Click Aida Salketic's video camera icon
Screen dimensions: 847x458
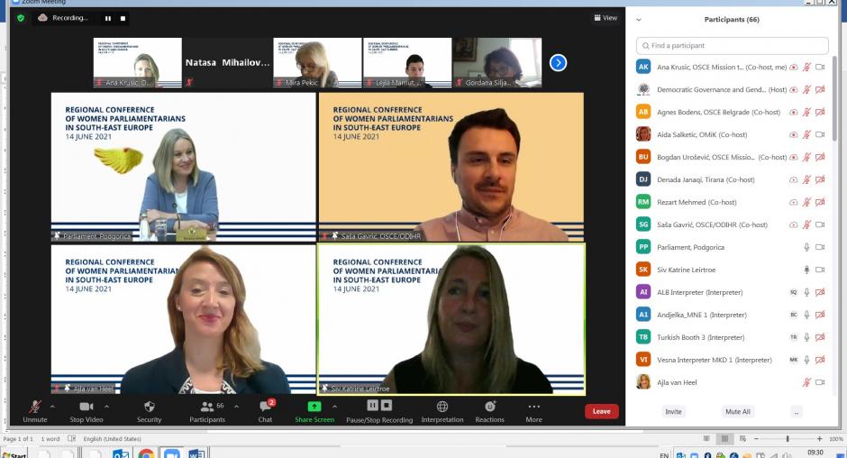(820, 134)
